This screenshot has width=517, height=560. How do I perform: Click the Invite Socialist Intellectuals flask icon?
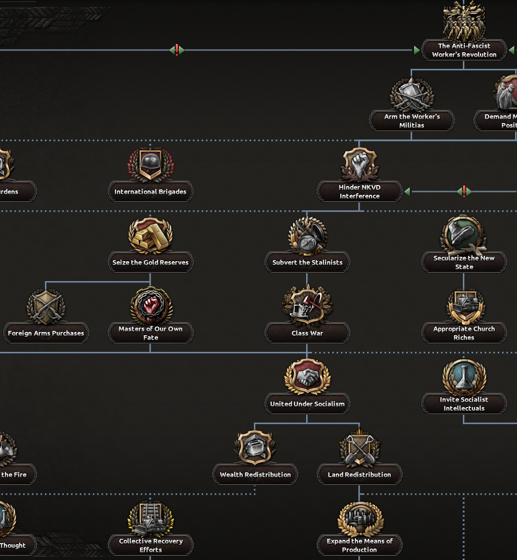(x=464, y=377)
